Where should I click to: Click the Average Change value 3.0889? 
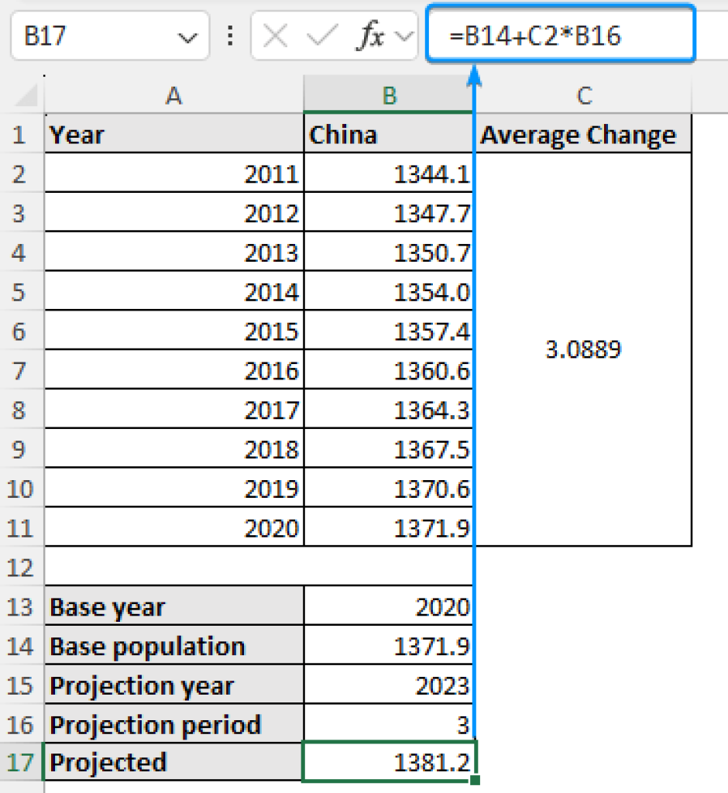pyautogui.click(x=583, y=350)
